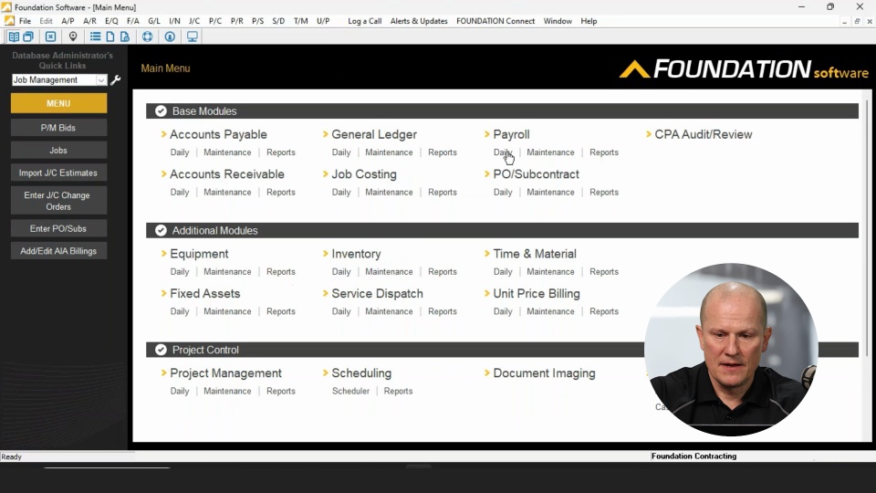Click the open book toolbar icon
The image size is (876, 493).
point(14,37)
